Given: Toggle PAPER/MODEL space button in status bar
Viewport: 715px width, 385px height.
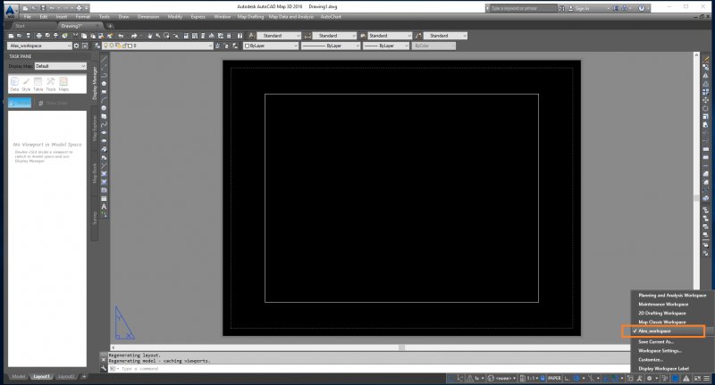Looking at the screenshot, I should (x=554, y=378).
